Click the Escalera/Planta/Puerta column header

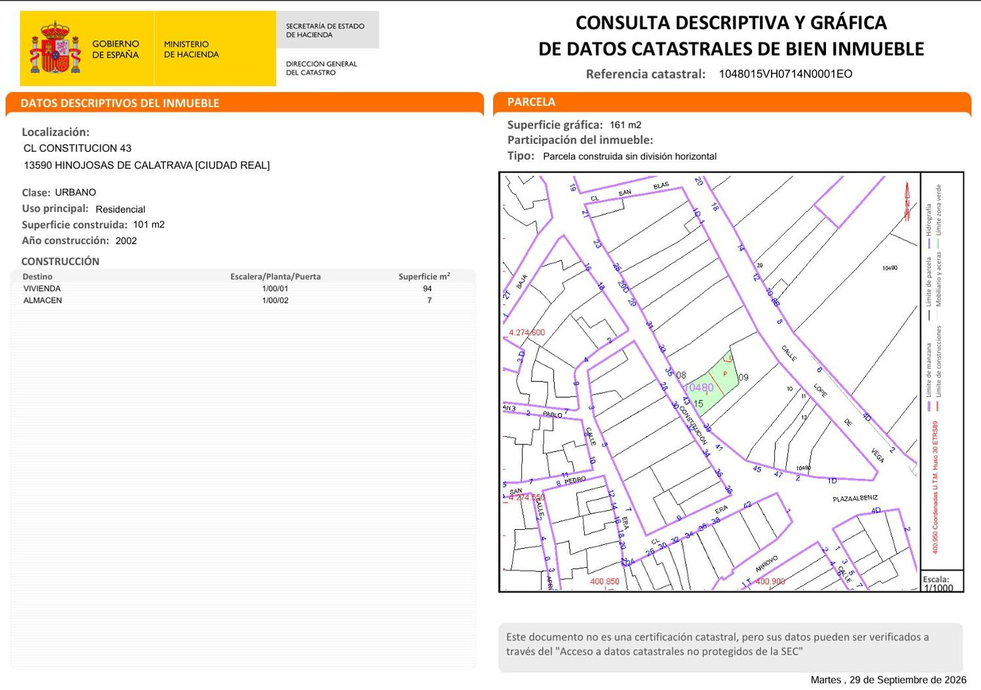[x=275, y=277]
